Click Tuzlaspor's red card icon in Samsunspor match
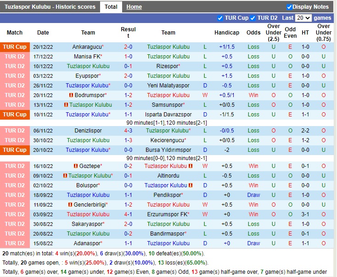Image resolution: width=337 pixels, height=277 pixels. coord(66,105)
